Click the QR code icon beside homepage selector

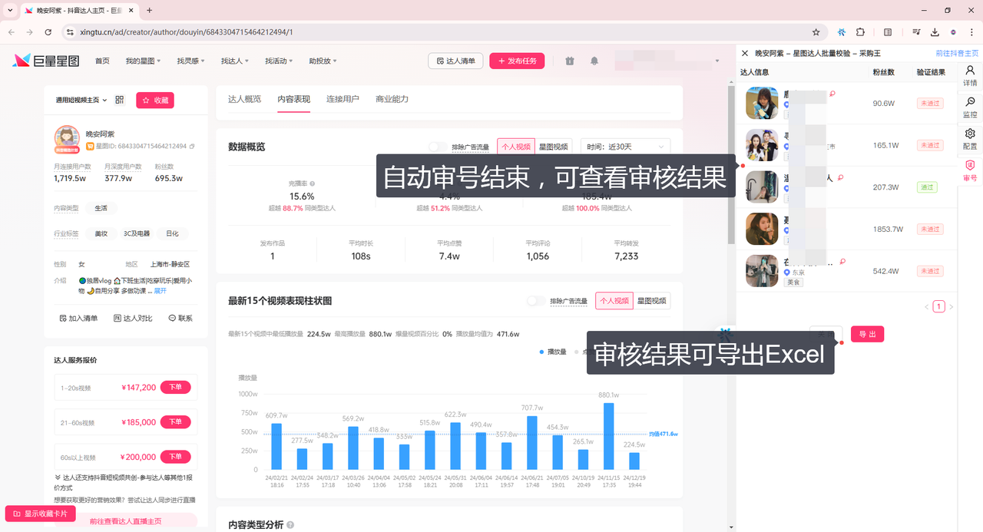coord(120,101)
